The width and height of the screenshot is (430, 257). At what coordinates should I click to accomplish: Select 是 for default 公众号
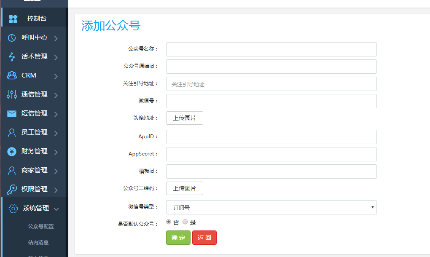185,222
